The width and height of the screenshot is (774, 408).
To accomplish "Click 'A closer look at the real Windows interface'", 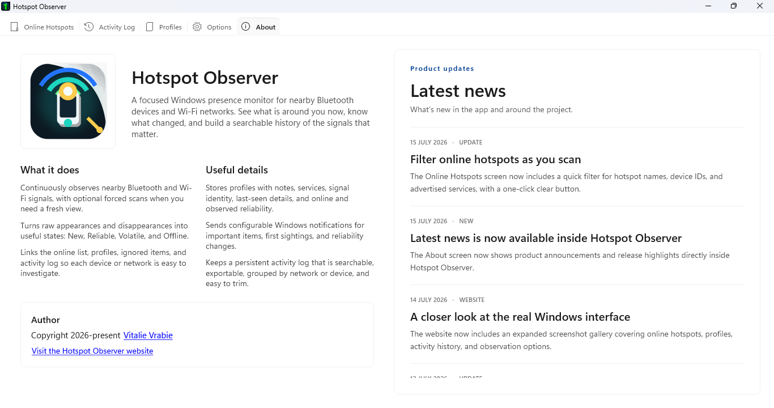I will (520, 317).
